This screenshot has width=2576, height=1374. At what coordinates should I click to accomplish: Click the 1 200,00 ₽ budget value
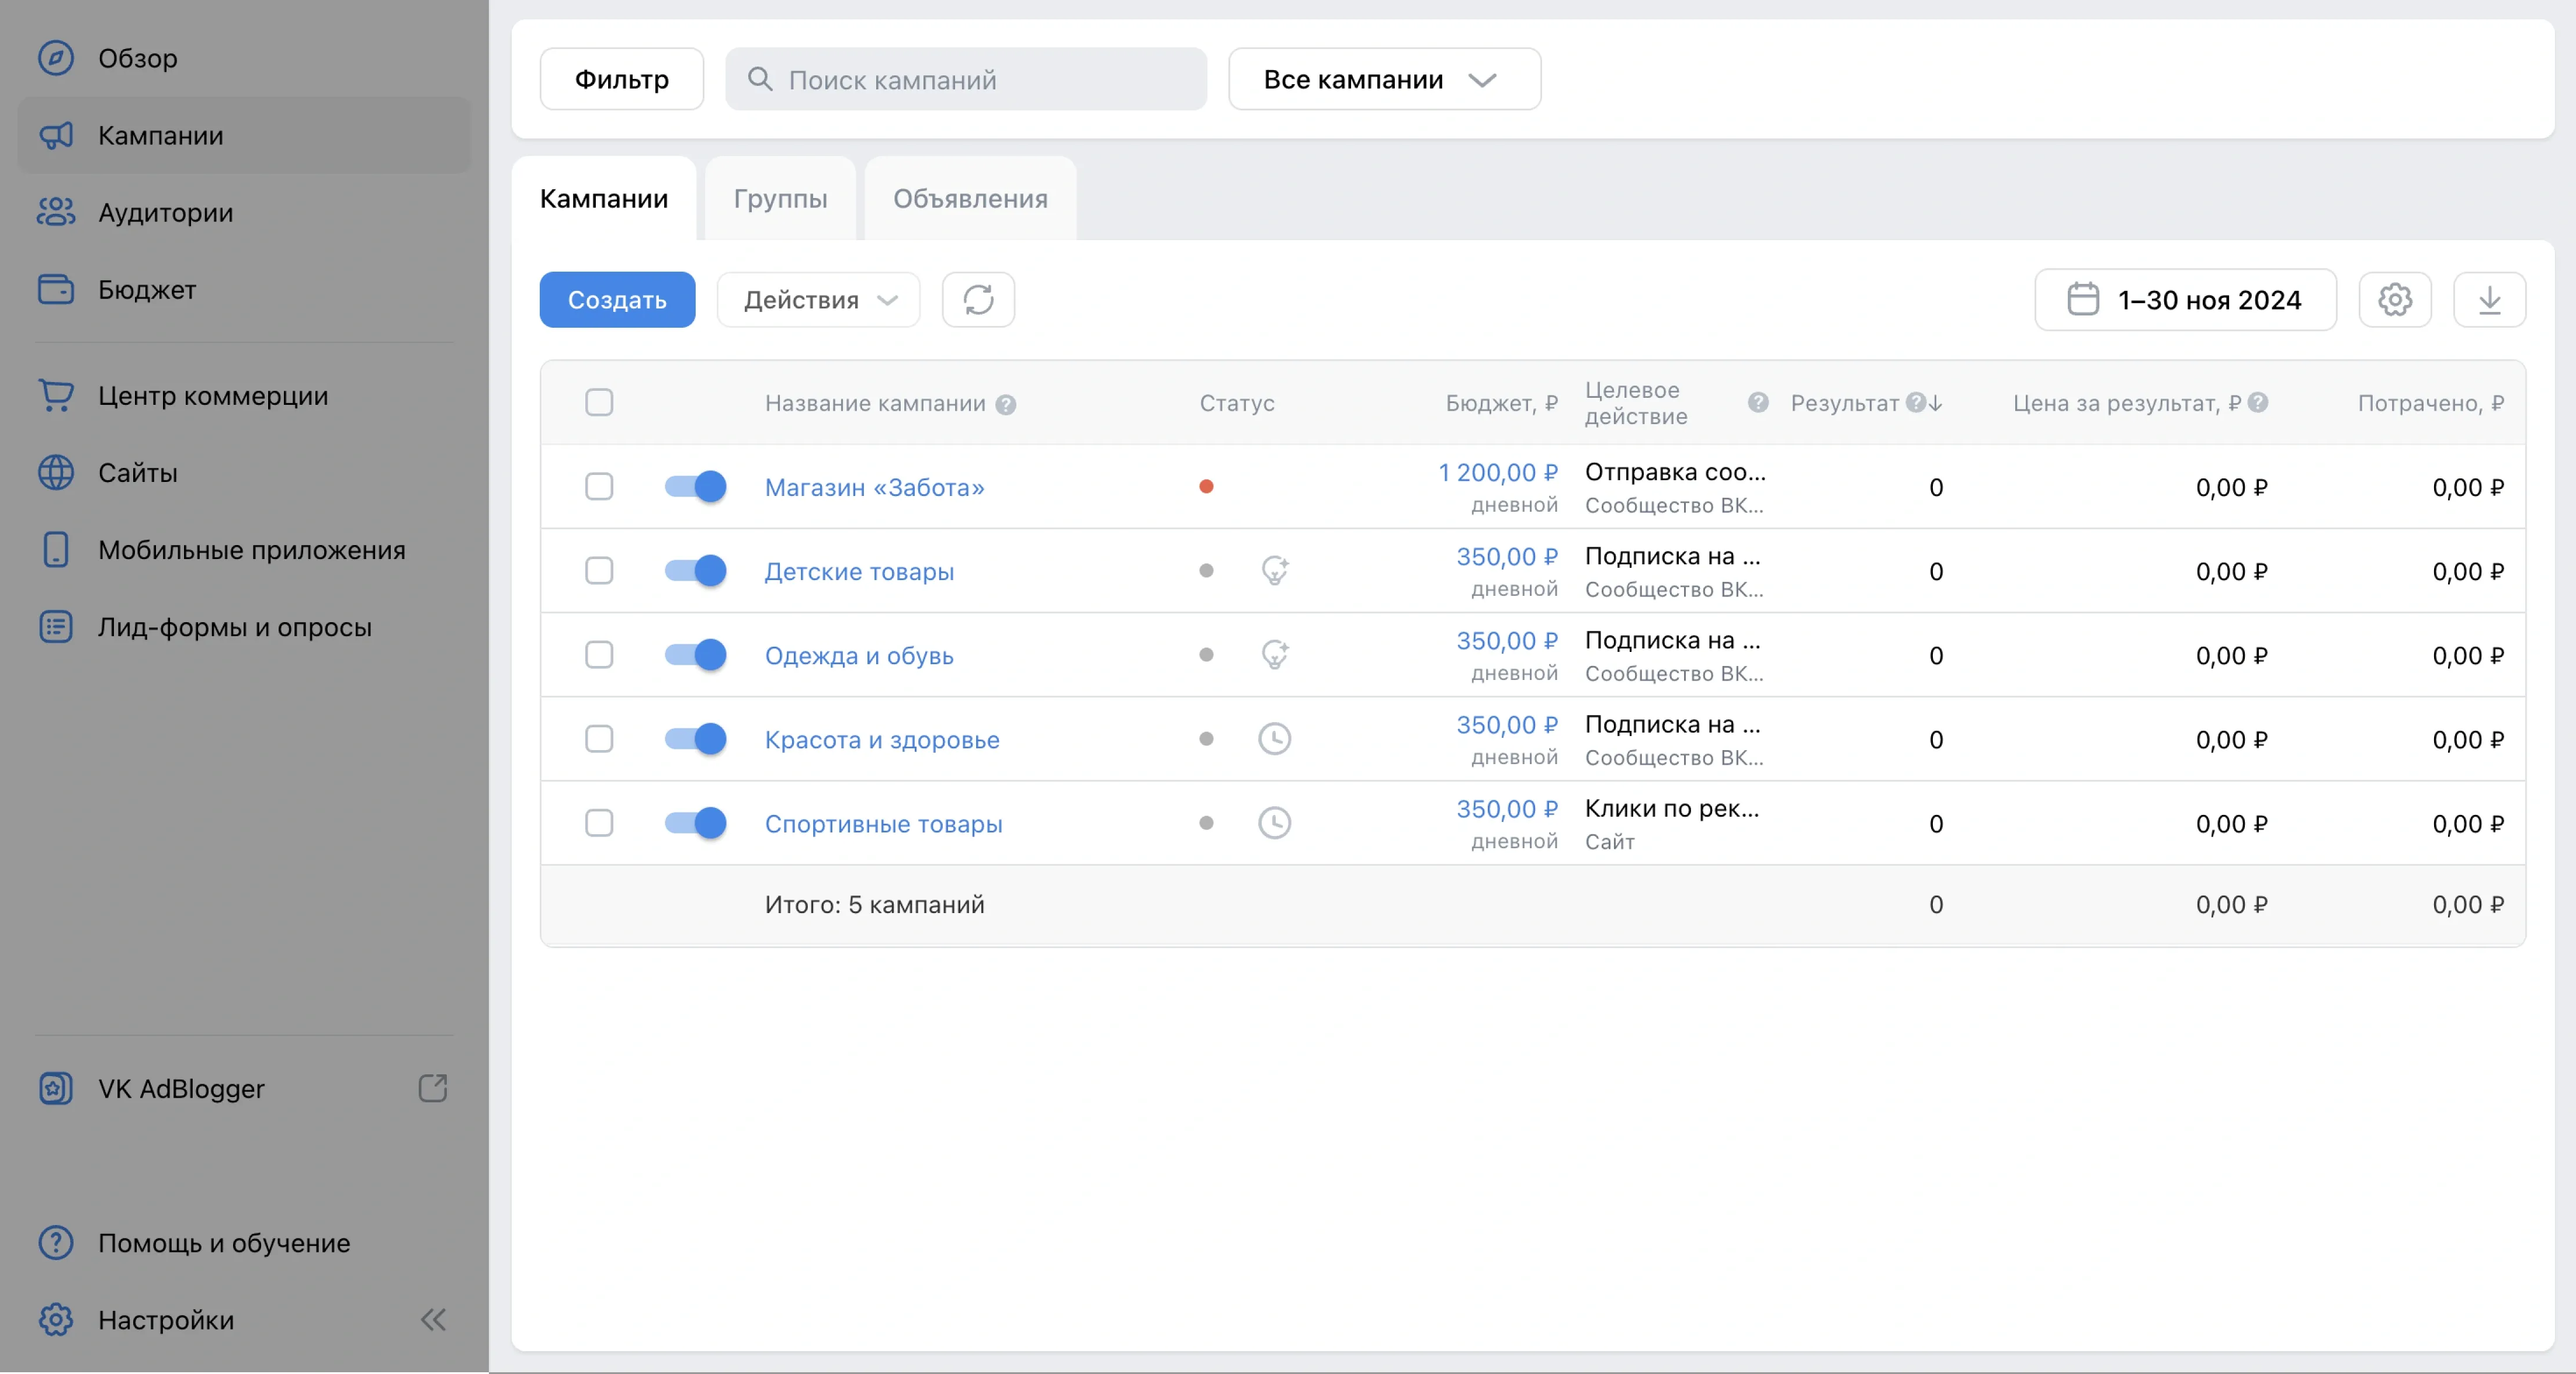click(1498, 472)
